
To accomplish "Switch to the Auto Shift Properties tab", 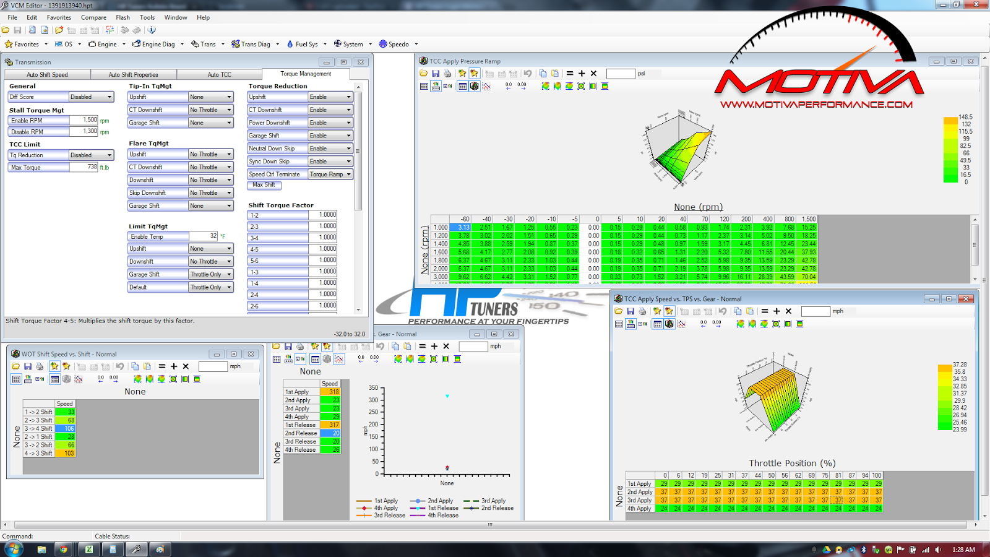I will (133, 75).
